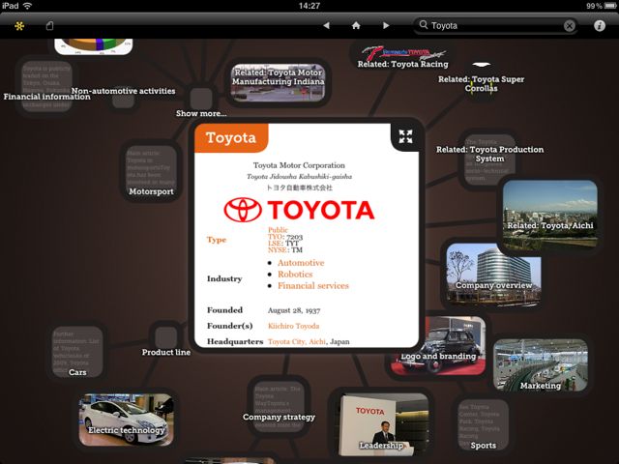Tap the Wi-Fi status icon
This screenshot has height=464, width=619.
28,6
